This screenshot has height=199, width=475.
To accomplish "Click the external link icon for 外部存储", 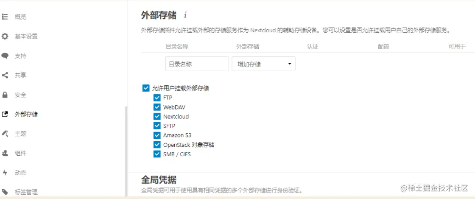I will coord(5,114).
